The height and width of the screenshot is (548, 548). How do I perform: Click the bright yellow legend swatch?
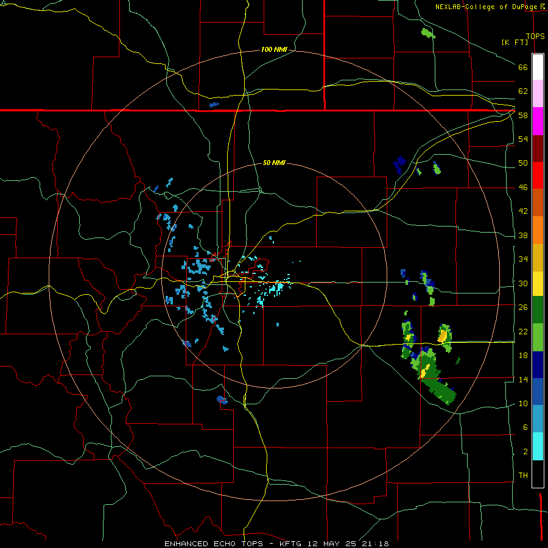point(538,284)
